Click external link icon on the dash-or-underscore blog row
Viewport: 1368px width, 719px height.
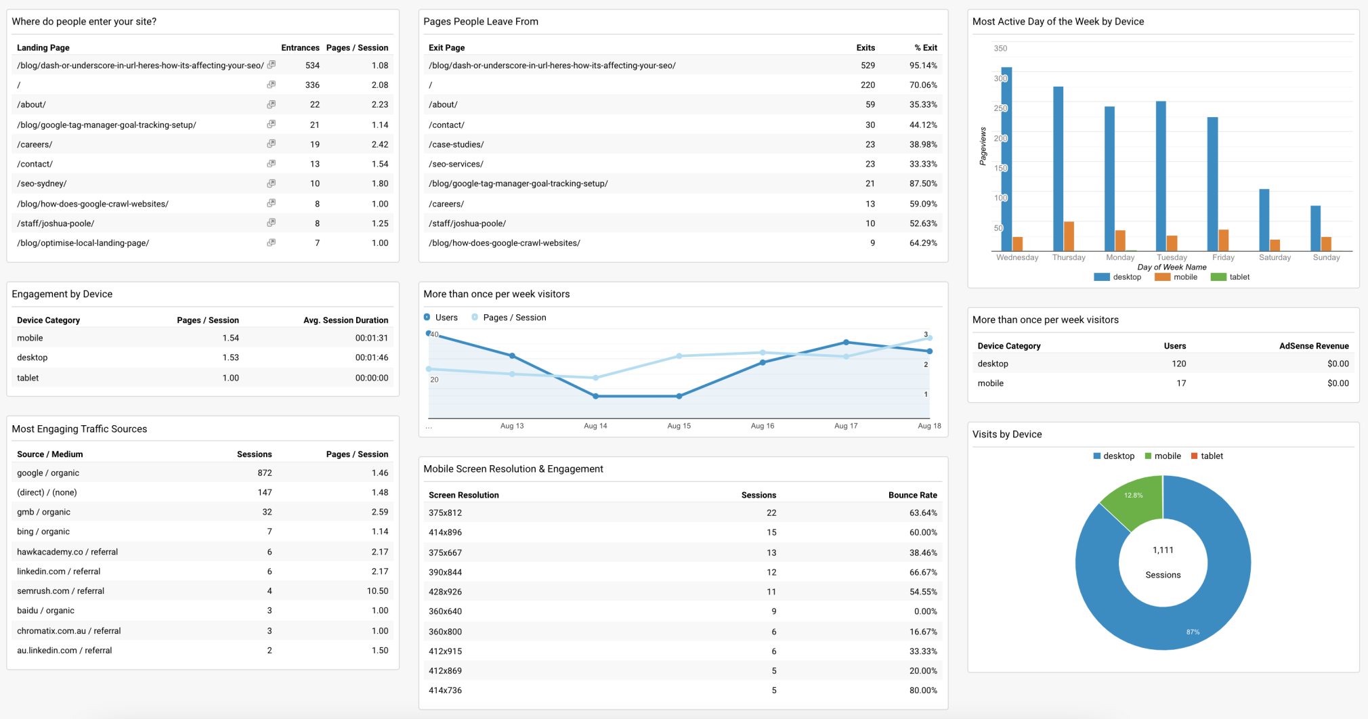(272, 65)
